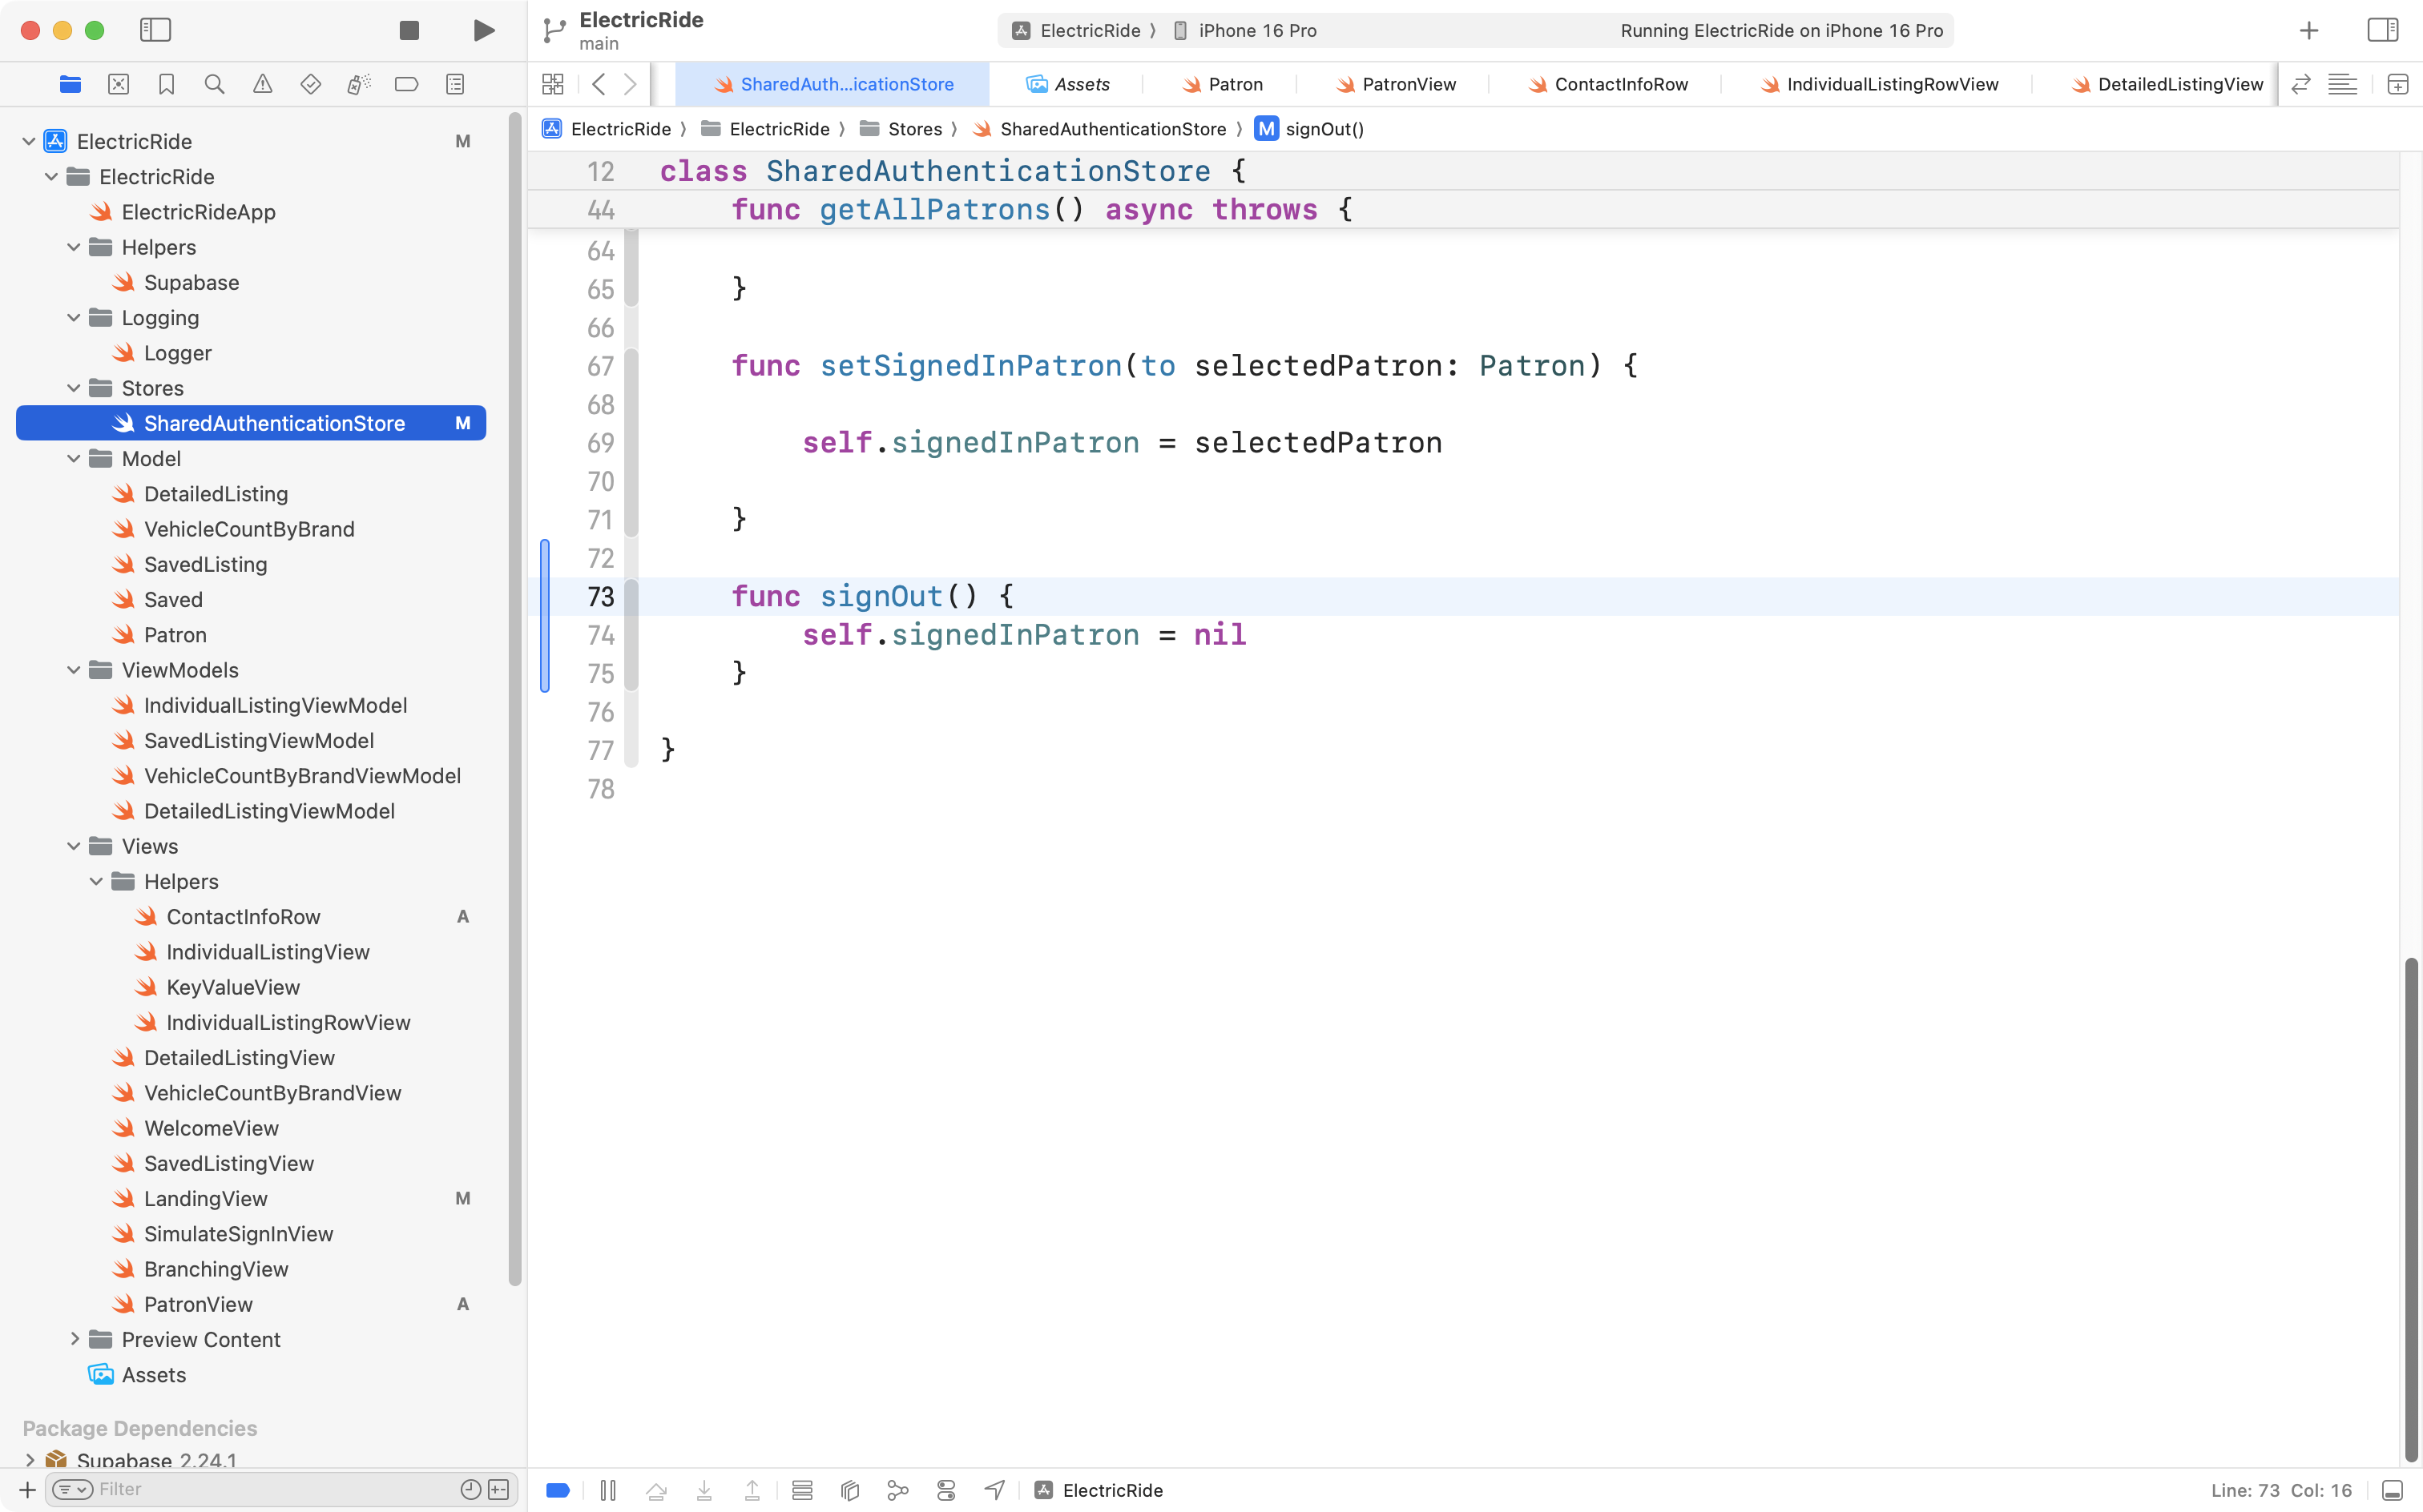Open the Issue navigator warning icon
The width and height of the screenshot is (2423, 1512).
(x=262, y=84)
